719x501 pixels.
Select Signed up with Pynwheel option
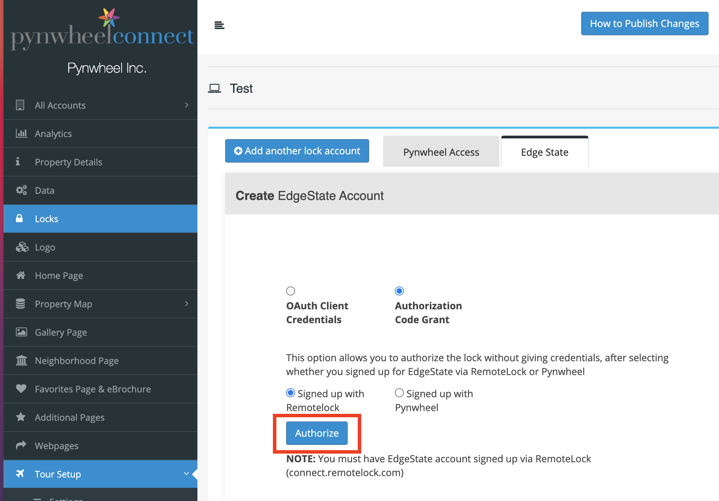point(399,393)
